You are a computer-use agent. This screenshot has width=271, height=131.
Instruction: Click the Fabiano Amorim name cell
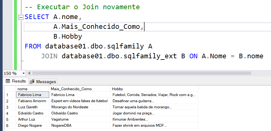click(x=32, y=101)
